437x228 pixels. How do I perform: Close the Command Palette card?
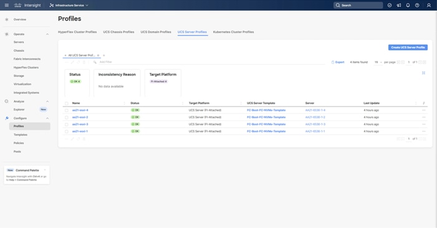(45, 170)
